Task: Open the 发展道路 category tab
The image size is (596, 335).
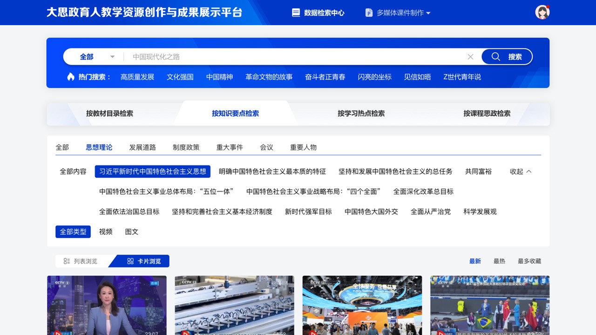Action: coord(142,147)
